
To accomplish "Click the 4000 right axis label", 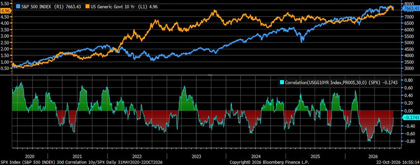I will 409,55.
